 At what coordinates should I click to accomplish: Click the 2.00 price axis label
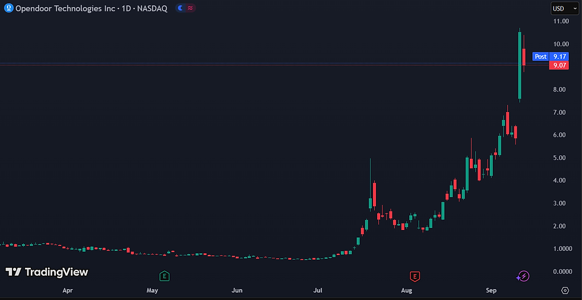pos(561,226)
